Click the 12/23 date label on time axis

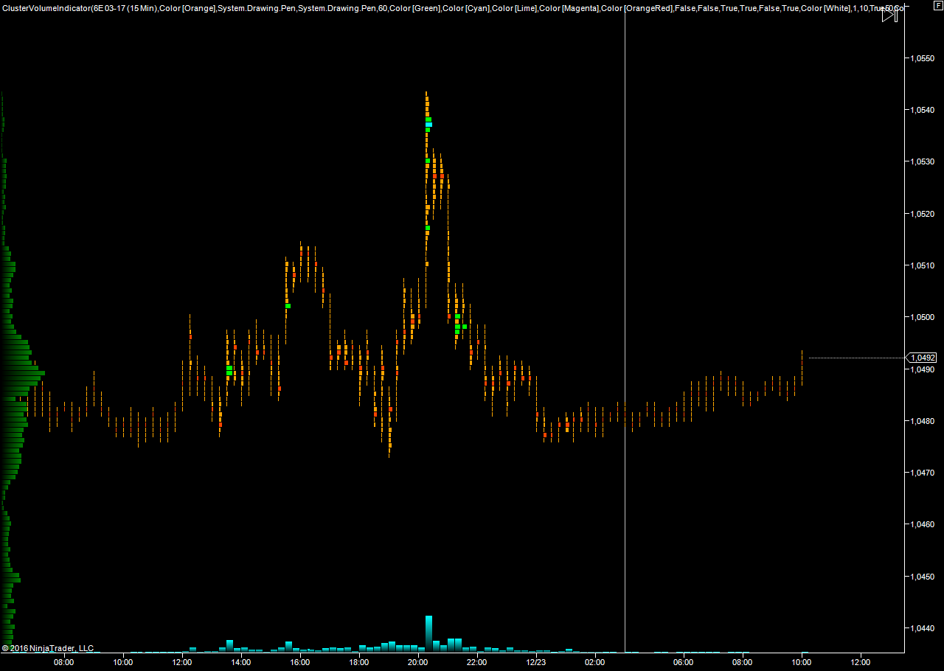tap(536, 662)
